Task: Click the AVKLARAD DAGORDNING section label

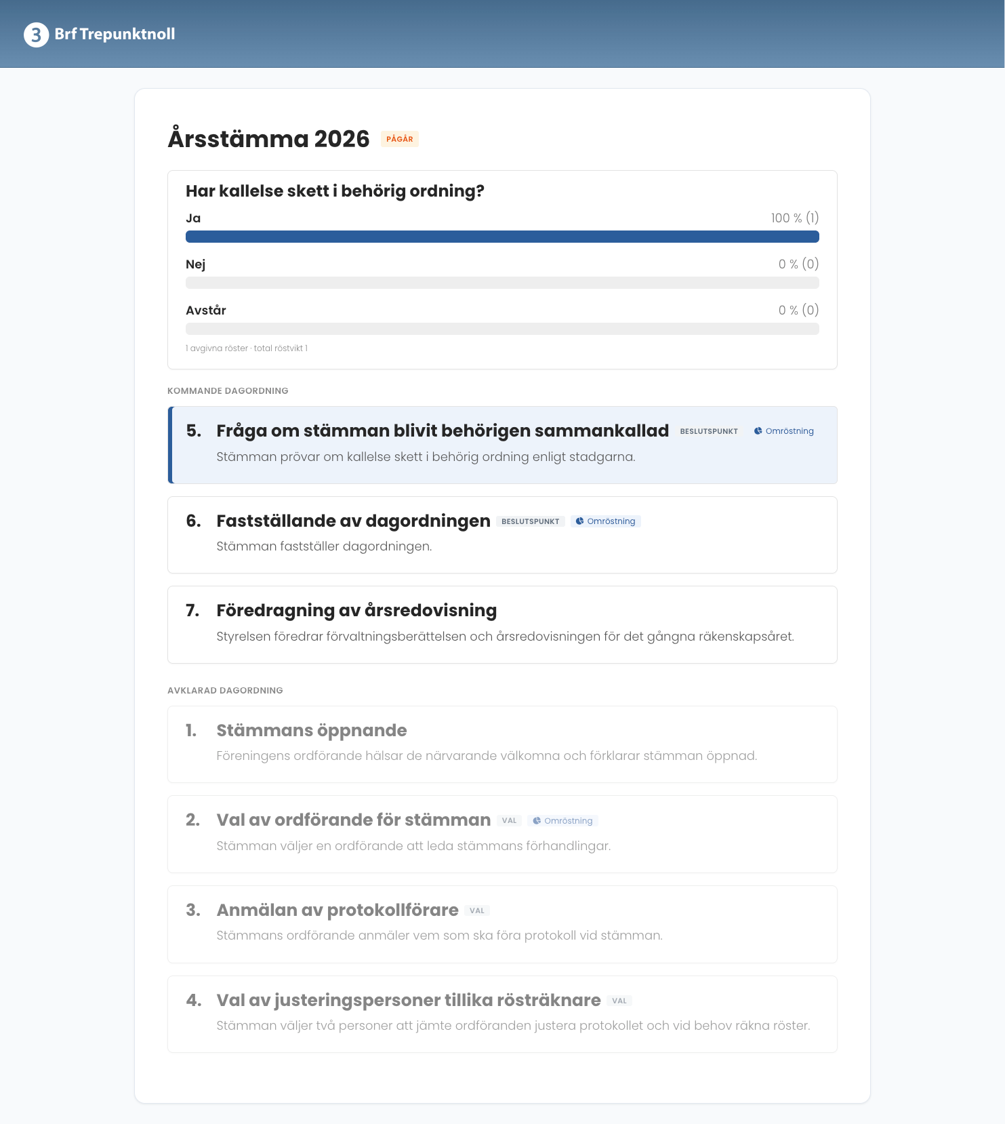Action: pos(225,691)
